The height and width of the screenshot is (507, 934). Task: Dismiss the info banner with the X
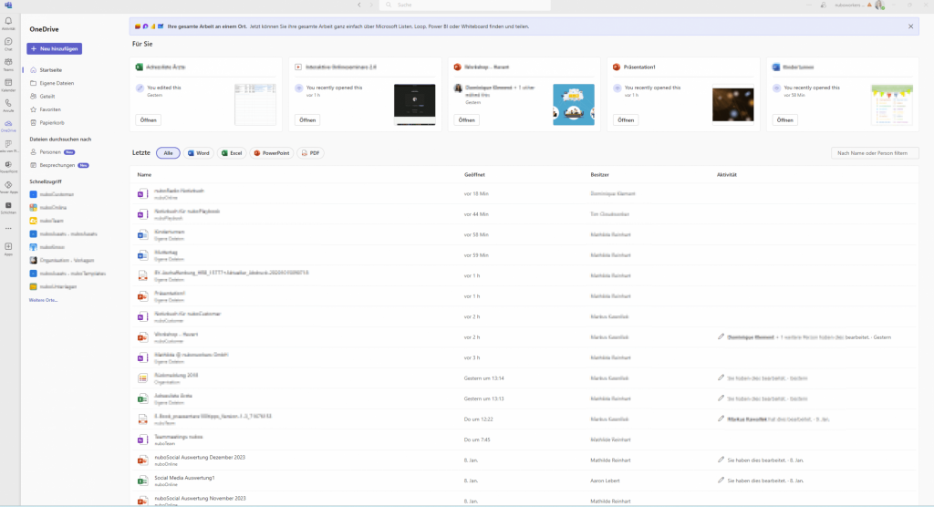911,26
